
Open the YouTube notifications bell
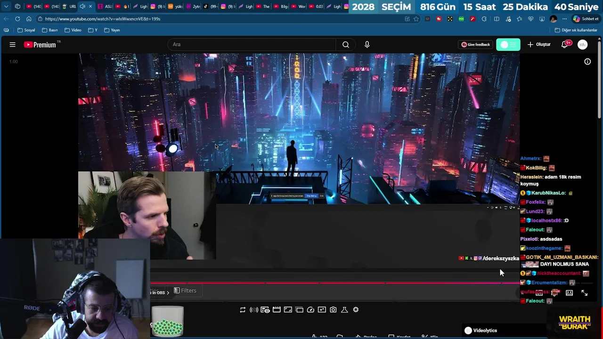(x=564, y=45)
